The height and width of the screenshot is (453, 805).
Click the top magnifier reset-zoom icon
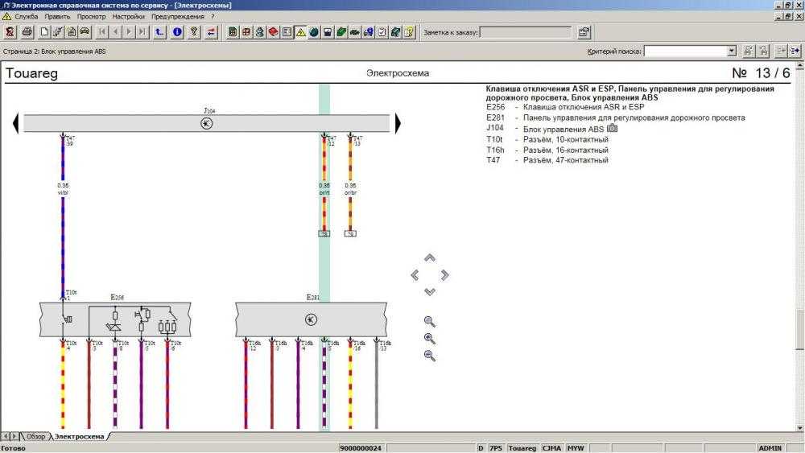[430, 322]
